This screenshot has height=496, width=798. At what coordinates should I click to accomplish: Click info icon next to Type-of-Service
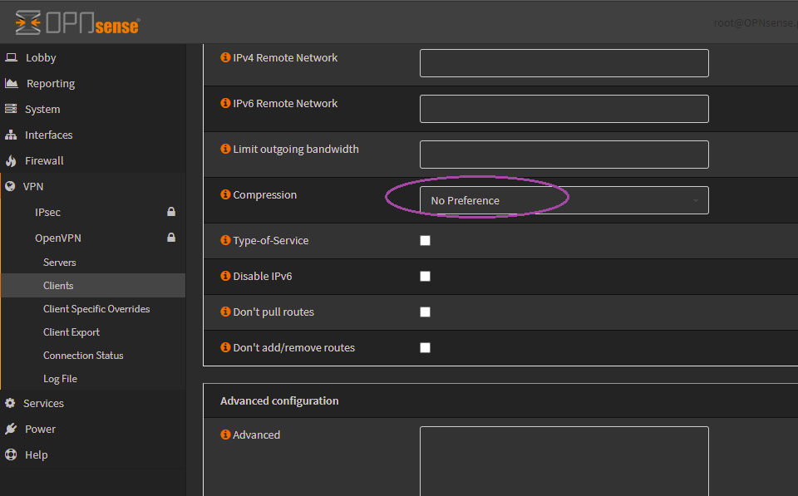[x=225, y=240]
